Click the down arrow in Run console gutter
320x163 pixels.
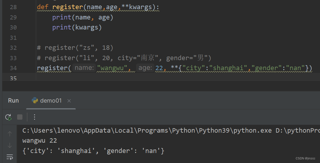9,146
